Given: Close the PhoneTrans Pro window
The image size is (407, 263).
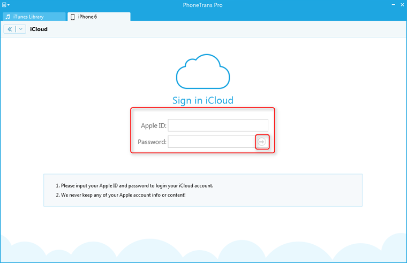Looking at the screenshot, I should pos(401,5).
